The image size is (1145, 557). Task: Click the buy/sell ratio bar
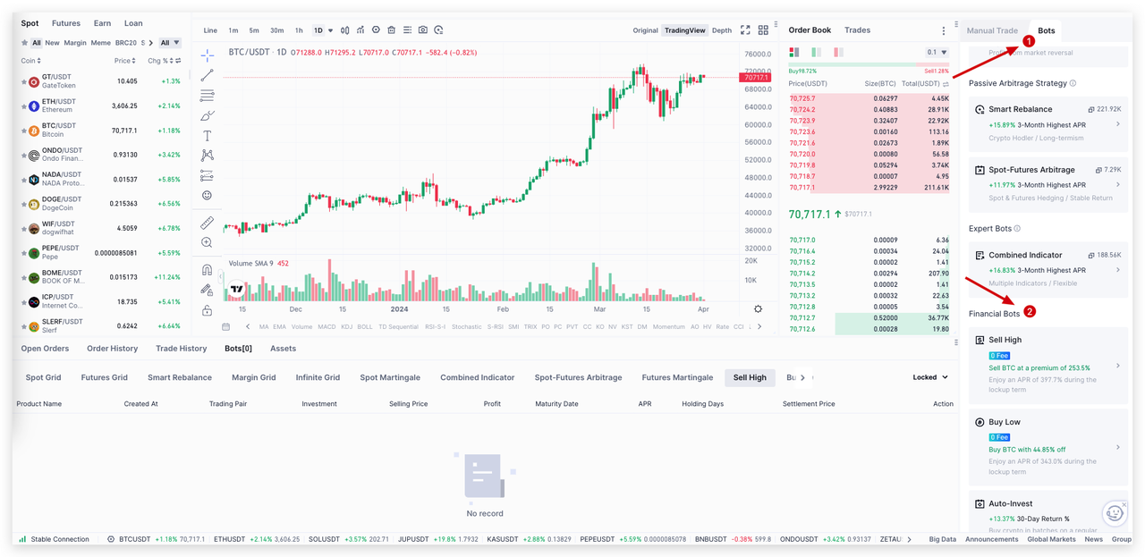coord(868,64)
